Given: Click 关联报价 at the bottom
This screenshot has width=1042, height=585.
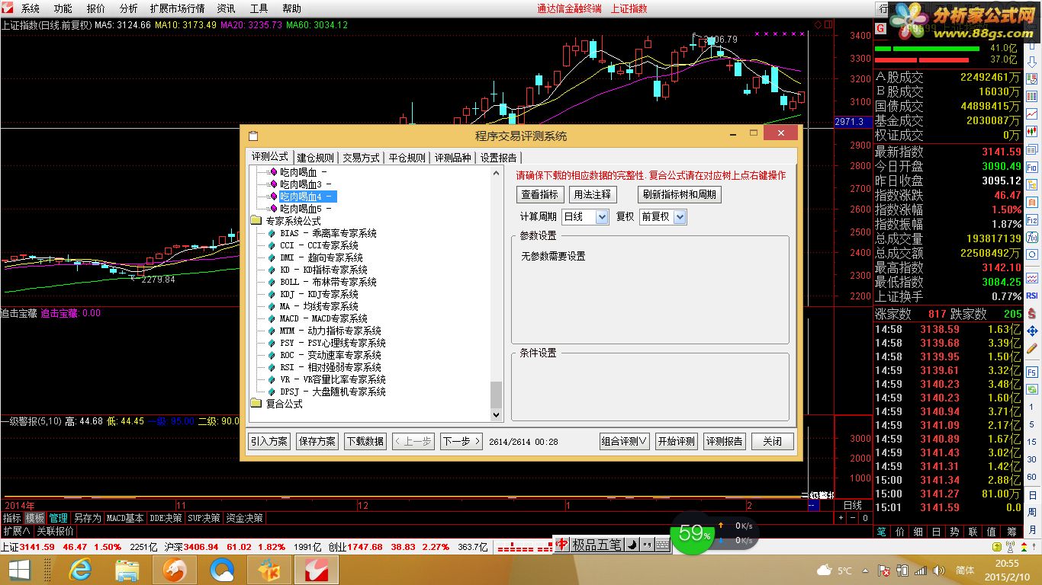Looking at the screenshot, I should [56, 531].
